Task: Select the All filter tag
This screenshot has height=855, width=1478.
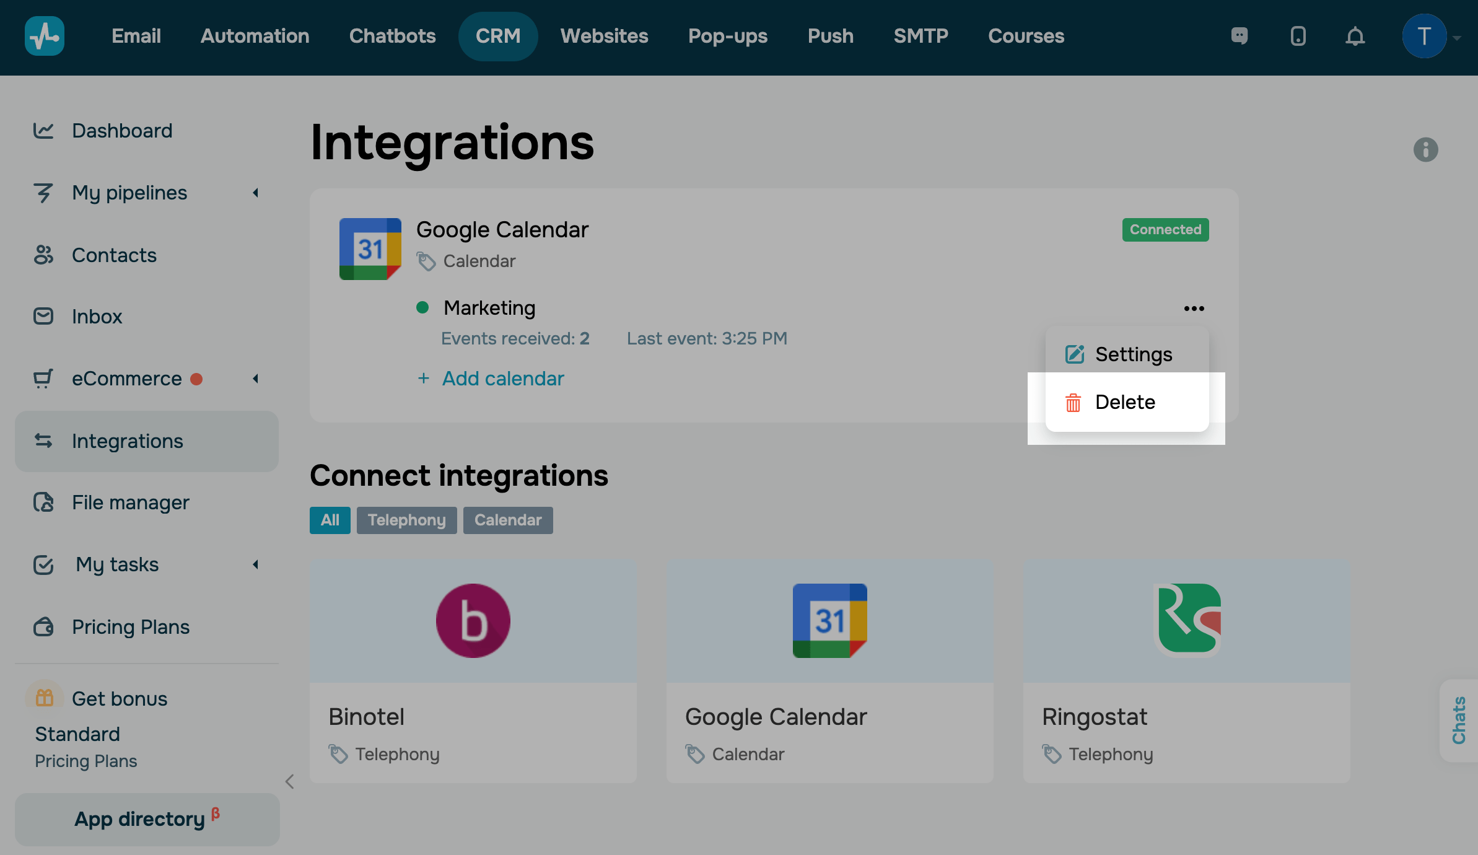Action: pyautogui.click(x=330, y=520)
